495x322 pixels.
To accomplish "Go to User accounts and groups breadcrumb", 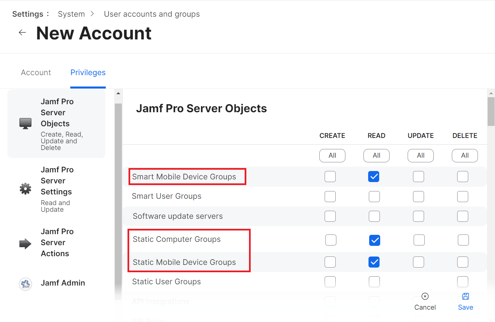I will tap(152, 14).
